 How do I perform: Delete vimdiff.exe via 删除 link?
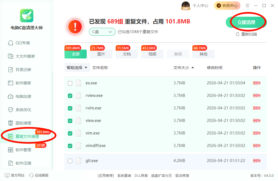(x=257, y=146)
